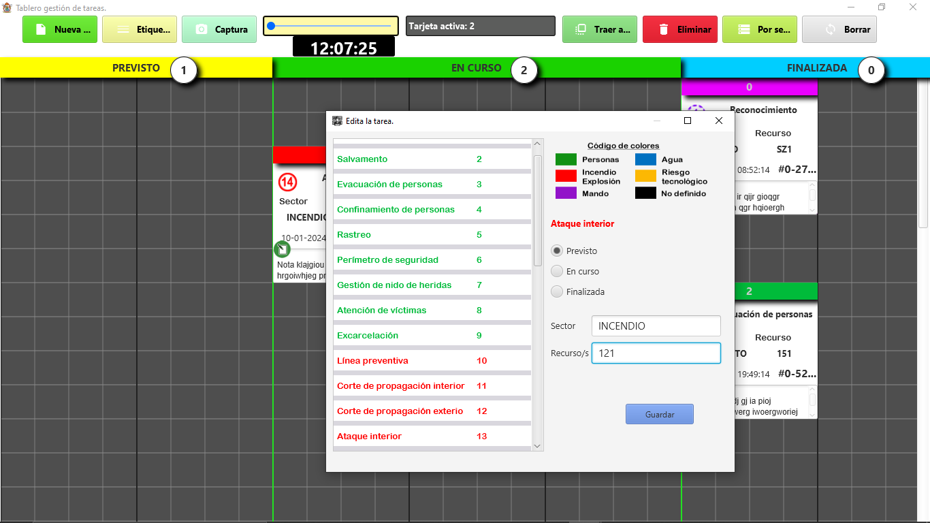Screen dimensions: 930x523
Task: Delete the active card with Eliminar
Action: point(680,29)
